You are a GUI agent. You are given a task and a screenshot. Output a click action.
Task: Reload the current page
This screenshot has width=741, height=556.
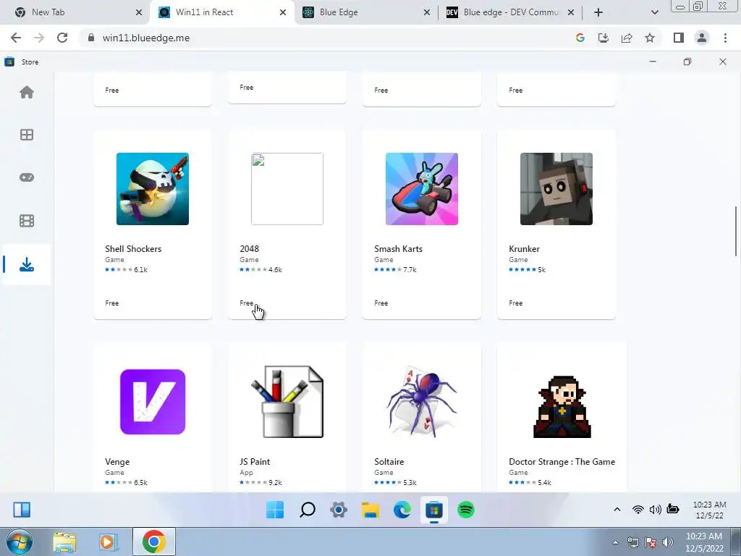(x=62, y=38)
